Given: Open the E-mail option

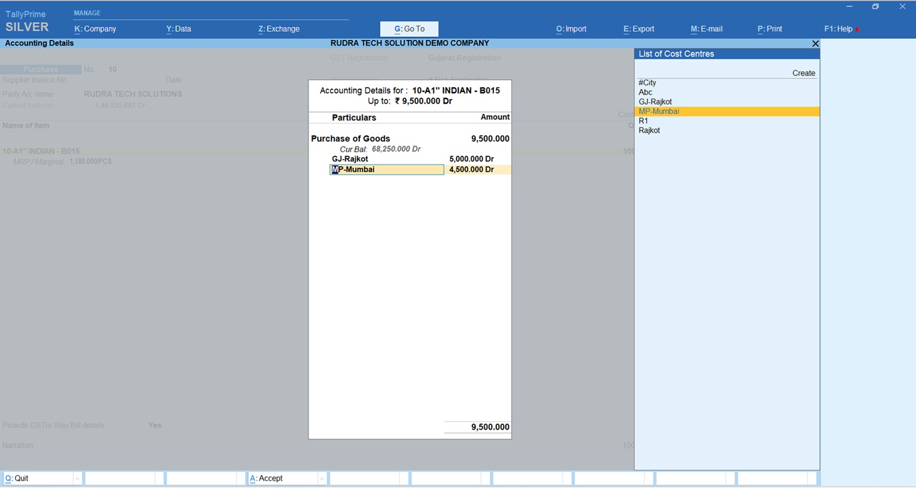Looking at the screenshot, I should point(707,29).
